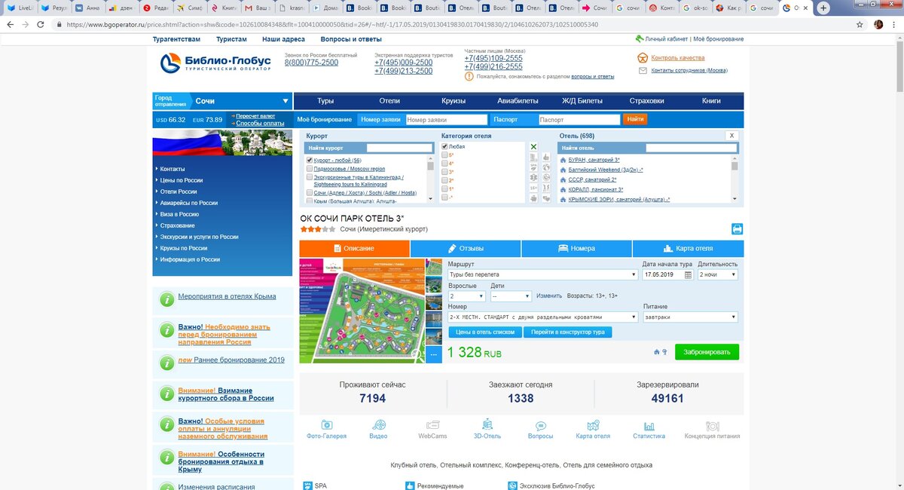Click the Библио-Глобус logo

pyautogui.click(x=215, y=63)
